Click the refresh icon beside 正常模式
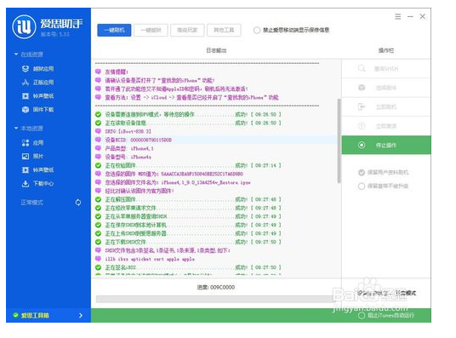This screenshot has height=338, width=456. pyautogui.click(x=78, y=203)
